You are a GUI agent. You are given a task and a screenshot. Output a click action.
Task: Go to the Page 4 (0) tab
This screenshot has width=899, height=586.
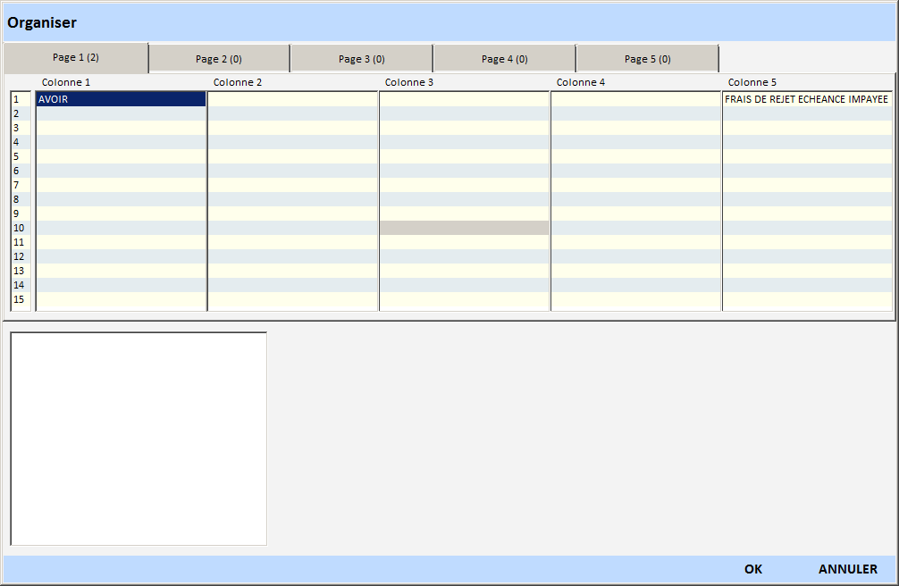(x=505, y=59)
